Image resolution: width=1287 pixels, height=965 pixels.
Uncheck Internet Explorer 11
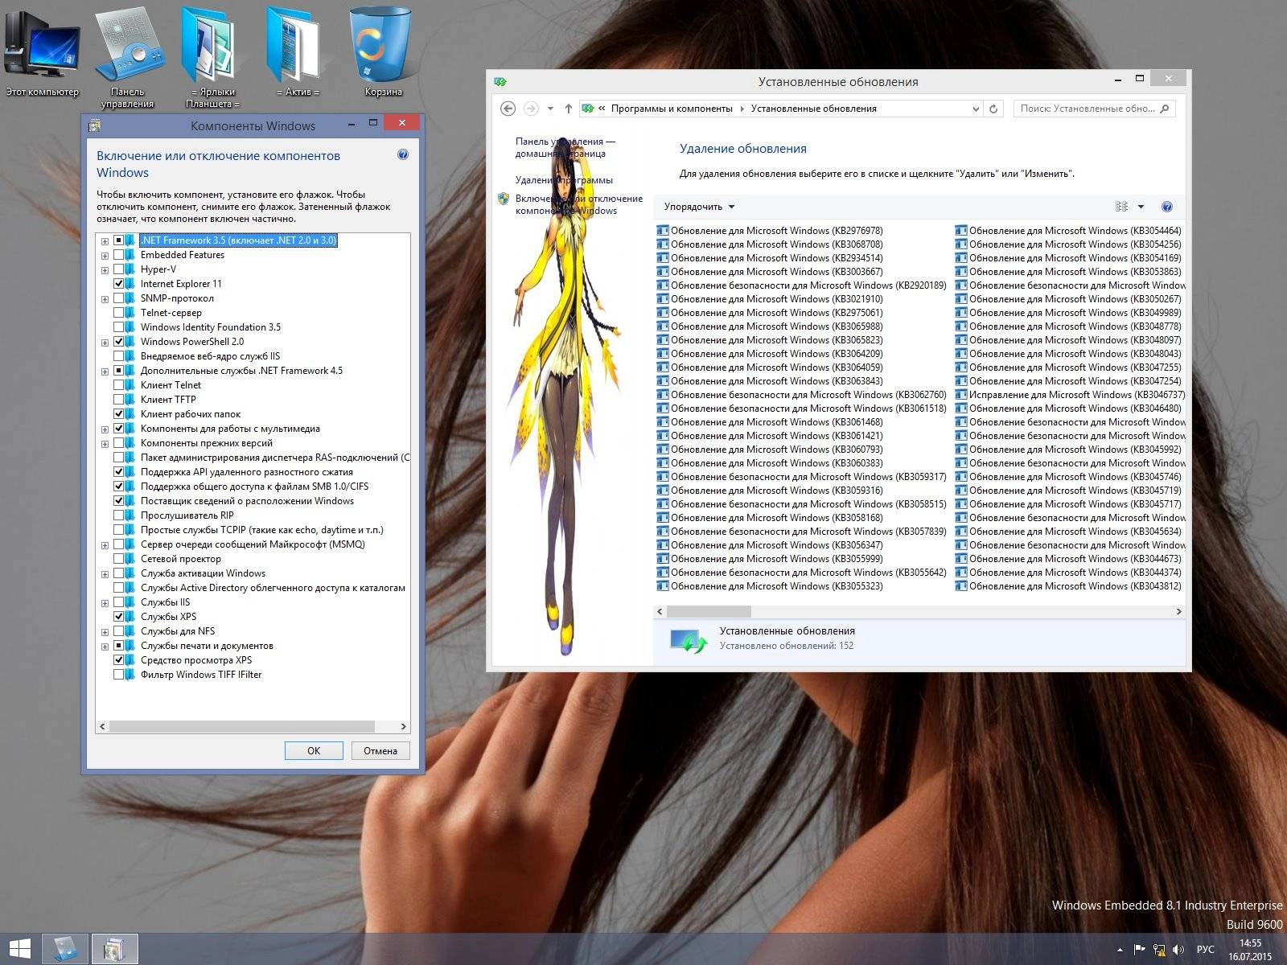tap(119, 284)
